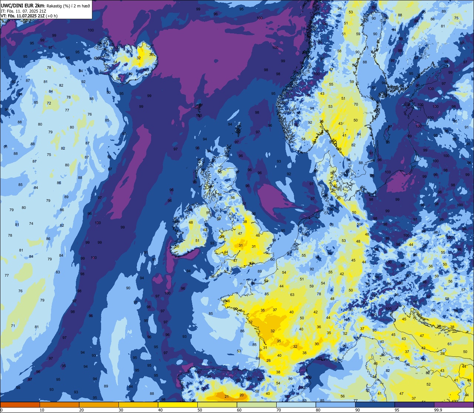Click the 20–30 % legend color segment
This screenshot has height=413, width=474.
(x=99, y=404)
